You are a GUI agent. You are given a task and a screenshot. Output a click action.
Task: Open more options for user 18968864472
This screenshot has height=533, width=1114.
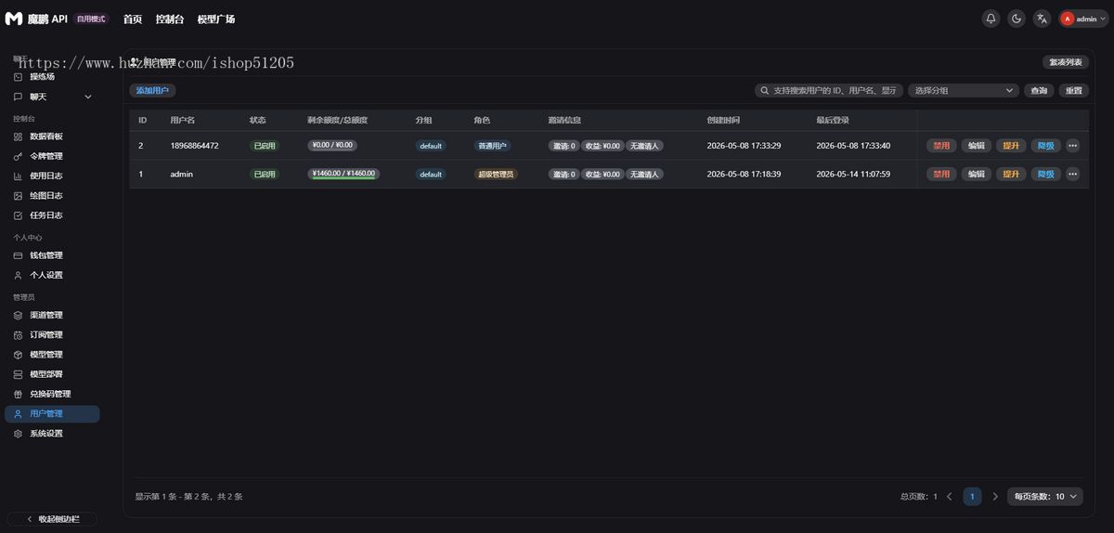pyautogui.click(x=1072, y=146)
